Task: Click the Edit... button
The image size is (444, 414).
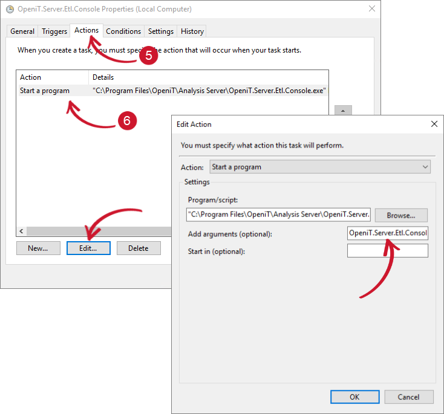Action: [88, 248]
